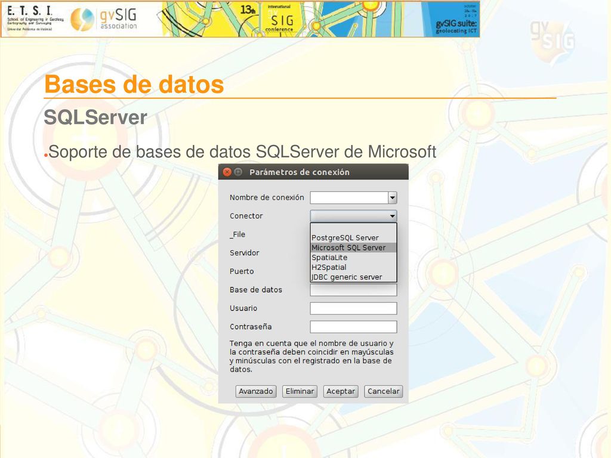Click the Contraseña password field

353,327
